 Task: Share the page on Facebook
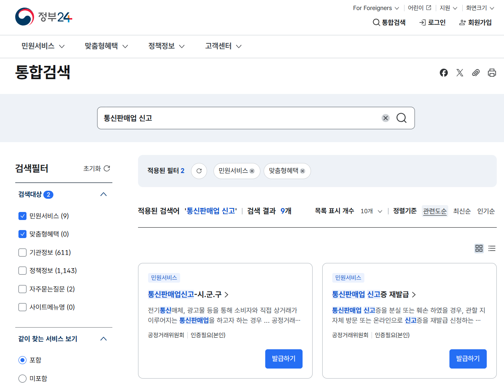pos(443,73)
